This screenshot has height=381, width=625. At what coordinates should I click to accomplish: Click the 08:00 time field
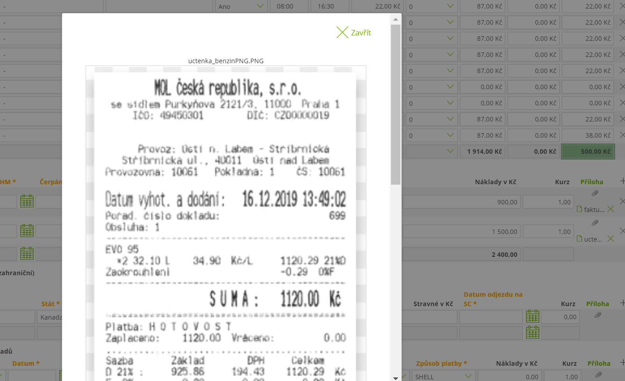(289, 6)
